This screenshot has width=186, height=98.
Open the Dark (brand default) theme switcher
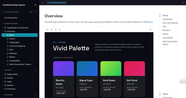tap(57, 3)
